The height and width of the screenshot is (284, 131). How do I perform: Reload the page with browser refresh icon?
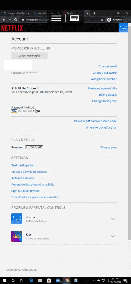[15, 19]
